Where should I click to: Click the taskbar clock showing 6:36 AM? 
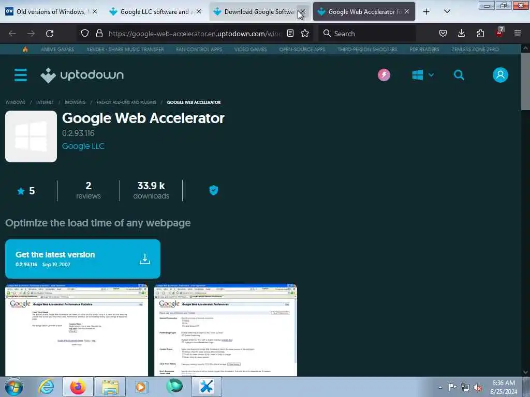coord(503,387)
